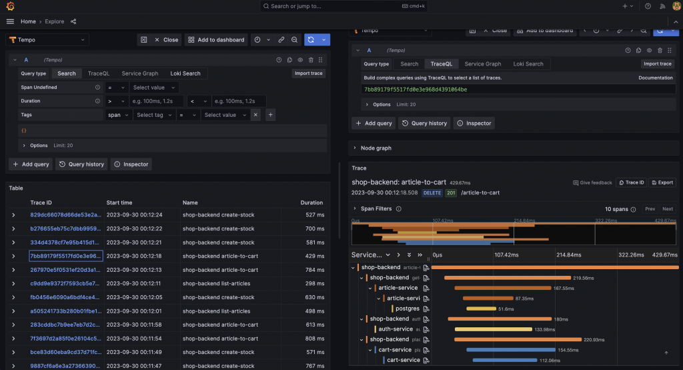Remove the tag filter with X button

(255, 115)
